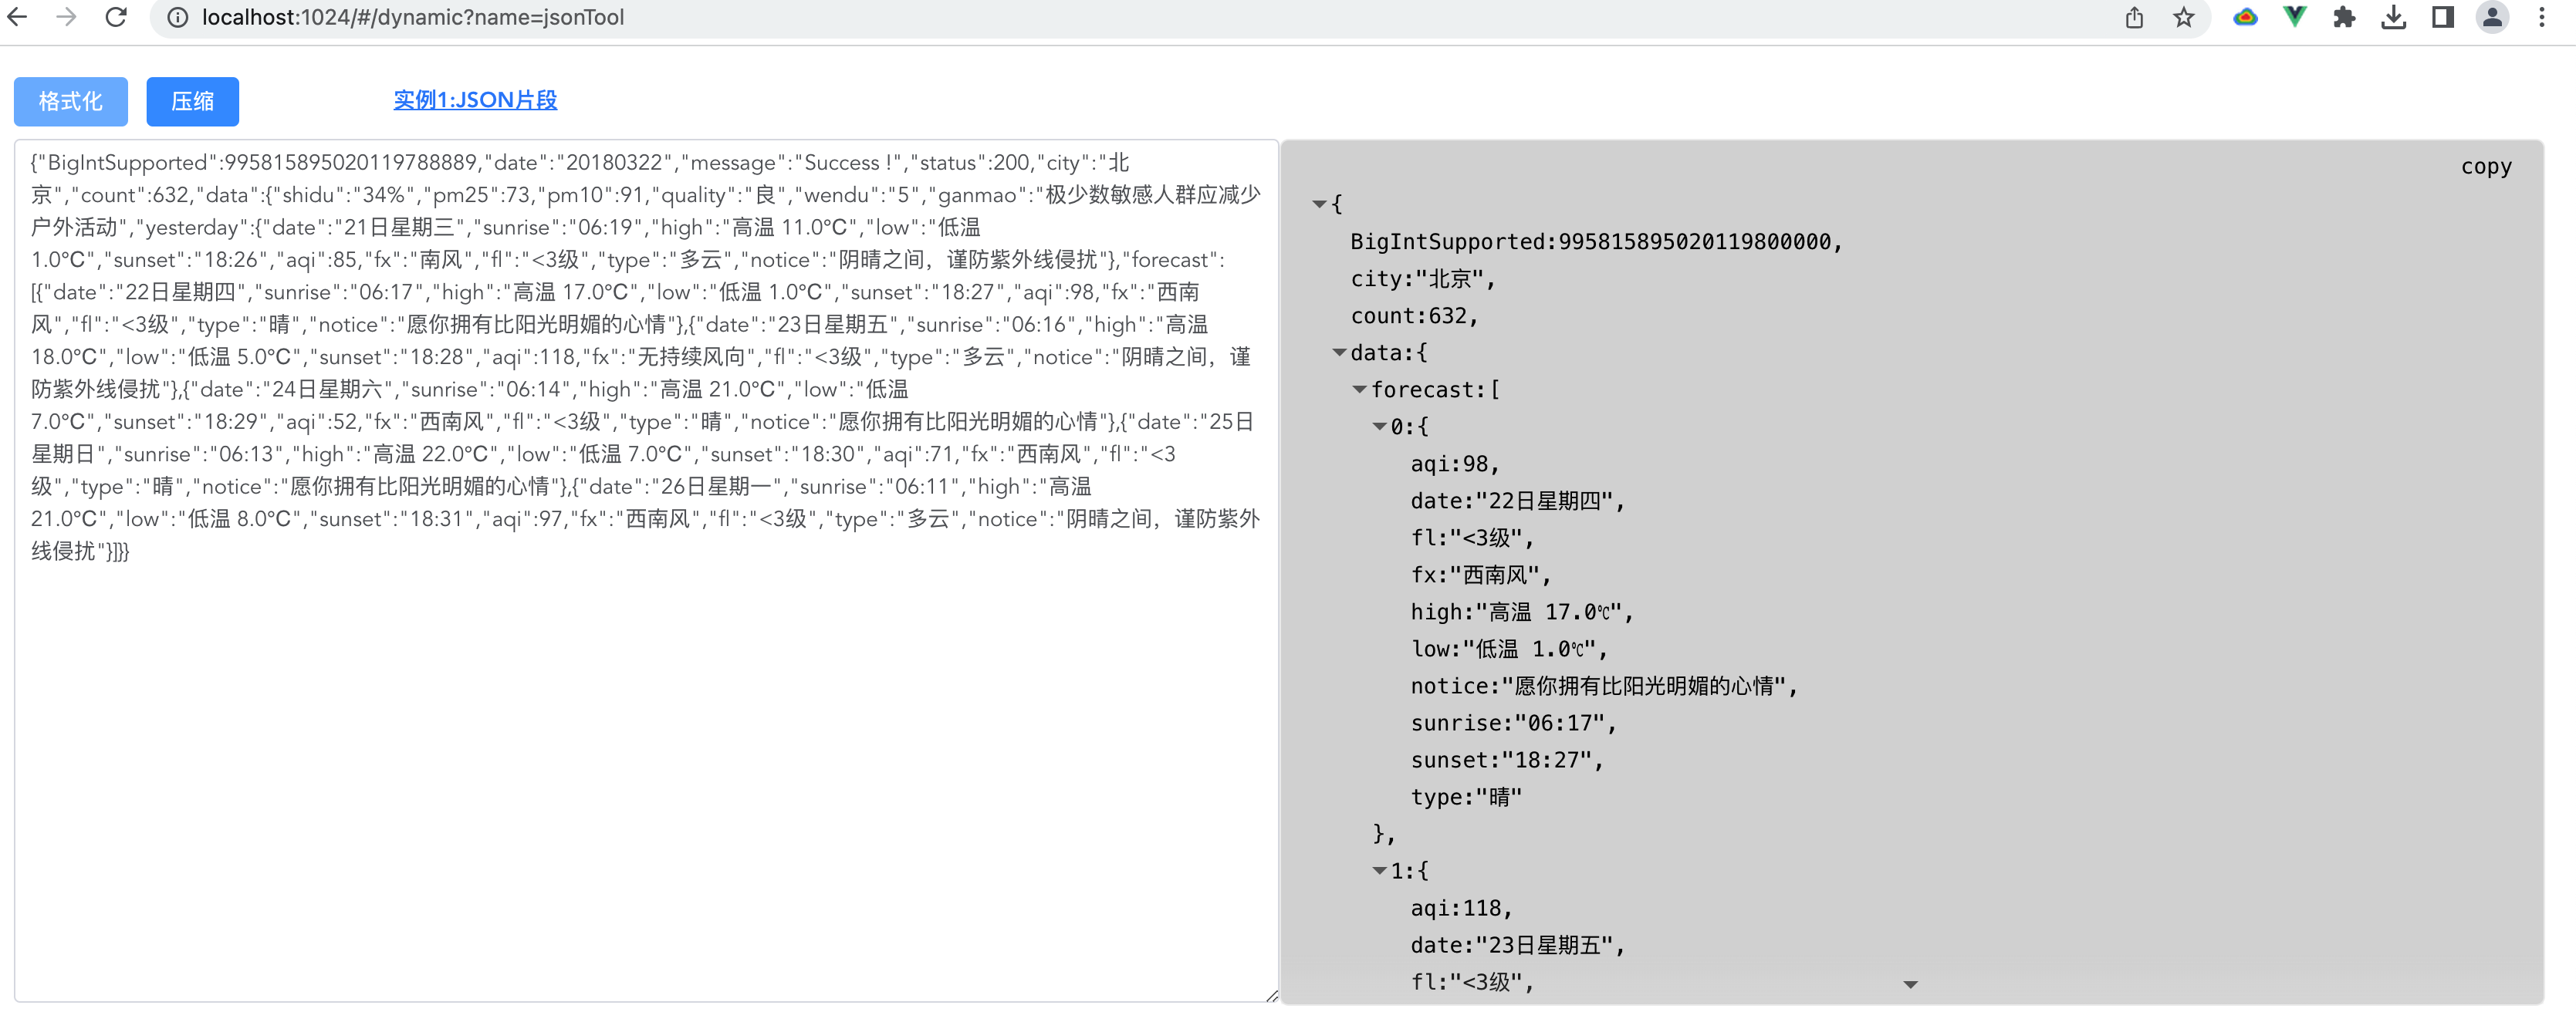Select the city:"北京" line
This screenshot has height=1012, width=2576.
pyautogui.click(x=1423, y=278)
